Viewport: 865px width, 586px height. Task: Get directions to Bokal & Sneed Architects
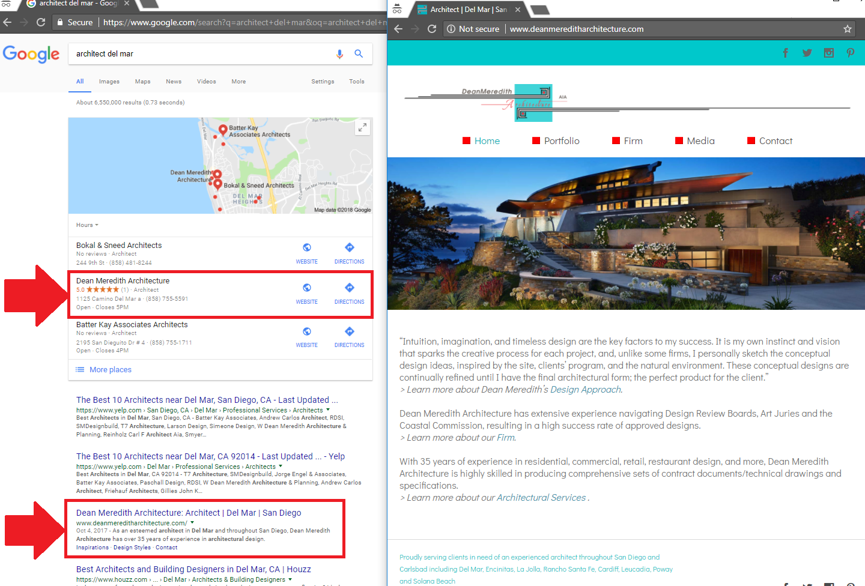349,248
